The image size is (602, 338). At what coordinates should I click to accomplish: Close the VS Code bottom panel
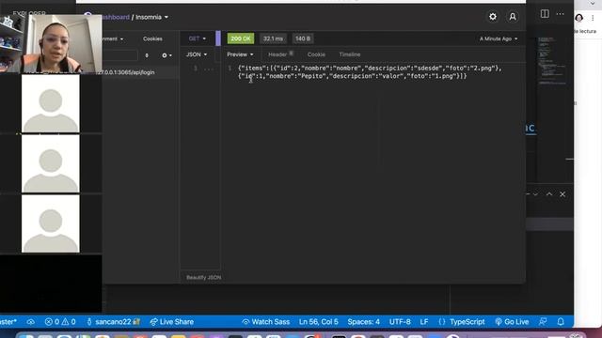tap(562, 194)
